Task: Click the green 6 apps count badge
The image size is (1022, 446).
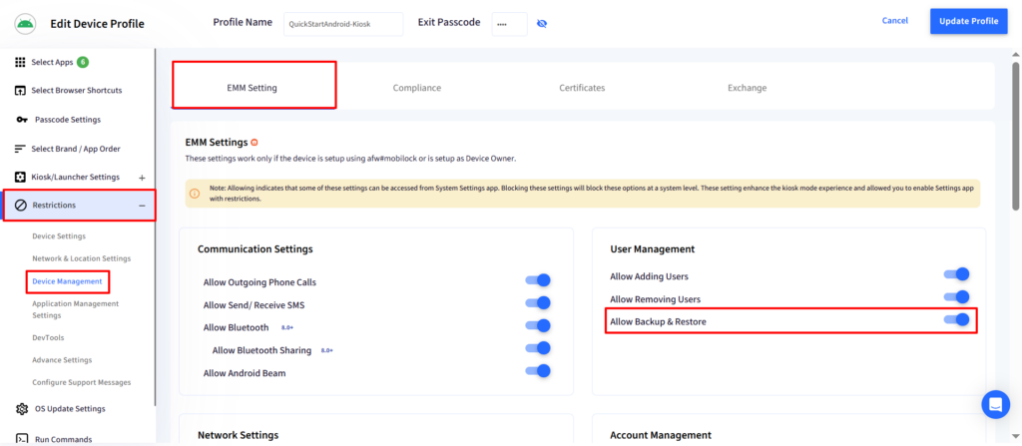Action: tap(82, 63)
